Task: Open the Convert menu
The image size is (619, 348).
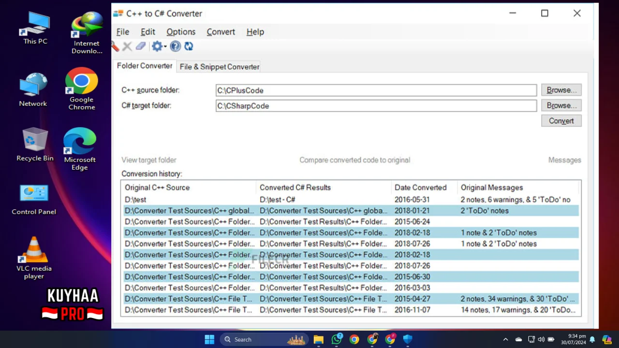Action: (221, 32)
